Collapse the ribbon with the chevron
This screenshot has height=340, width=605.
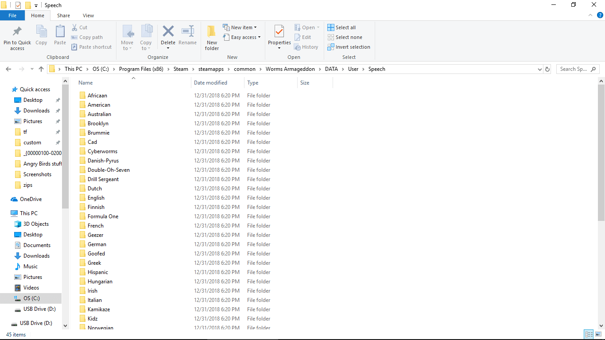(590, 15)
